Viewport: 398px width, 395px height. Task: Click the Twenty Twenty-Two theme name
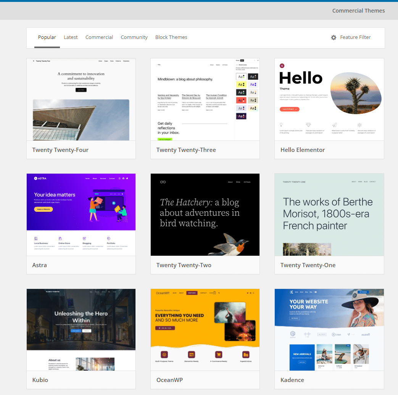[x=184, y=265]
